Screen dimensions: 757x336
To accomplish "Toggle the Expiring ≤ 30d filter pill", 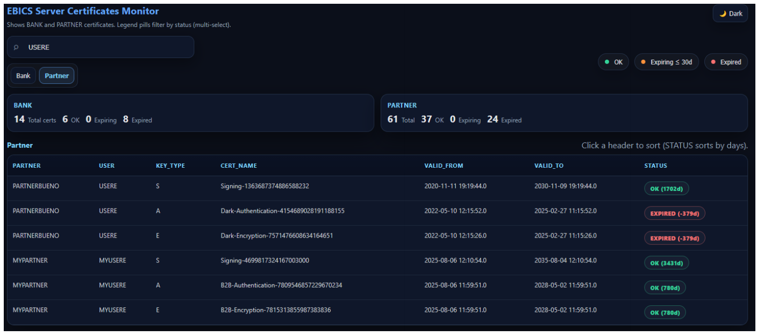I will [667, 62].
